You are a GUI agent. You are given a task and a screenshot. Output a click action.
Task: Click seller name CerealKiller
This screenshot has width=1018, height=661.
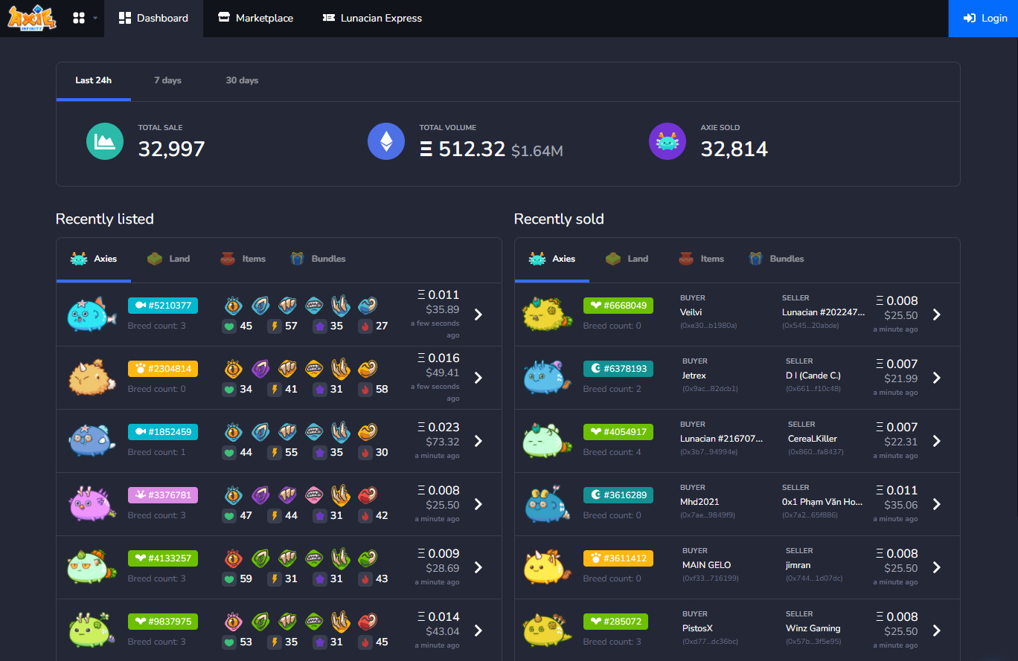(x=812, y=439)
